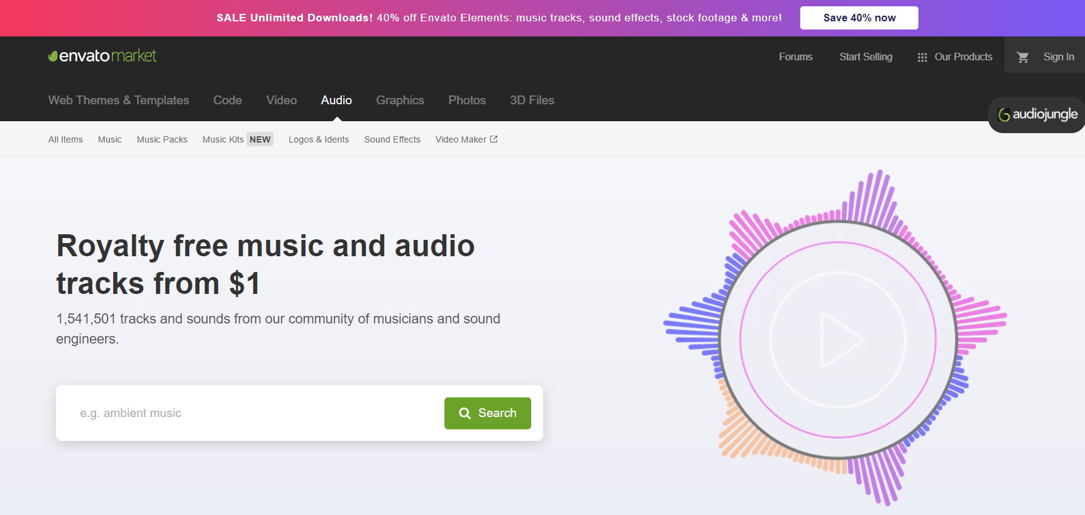
Task: Click Sign In link
Action: click(x=1059, y=57)
